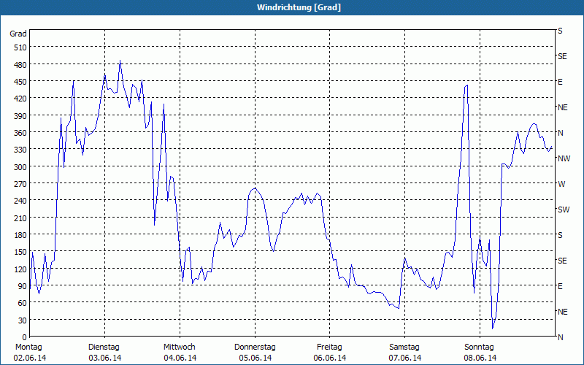Choose the Donnerstag day label
Screen dimensions: 584x365
coord(255,347)
